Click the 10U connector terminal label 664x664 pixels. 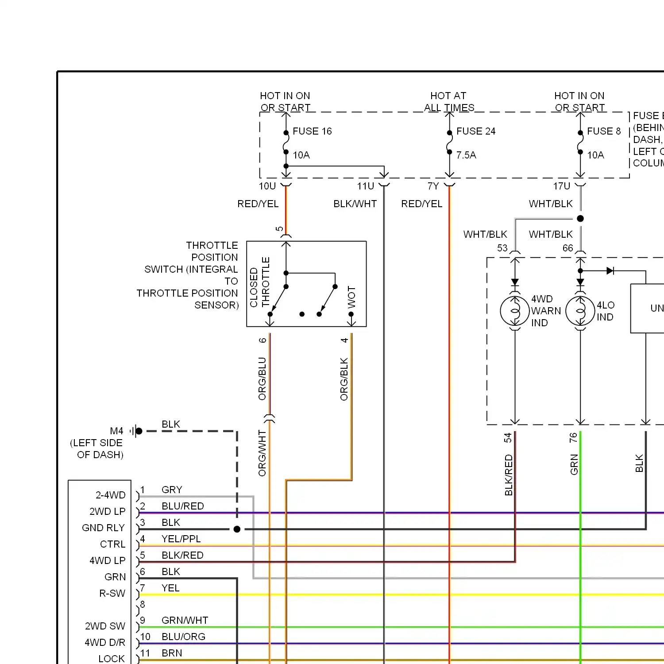[267, 186]
